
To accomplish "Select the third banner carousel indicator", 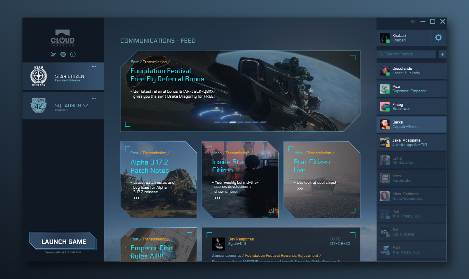I will coord(232,122).
